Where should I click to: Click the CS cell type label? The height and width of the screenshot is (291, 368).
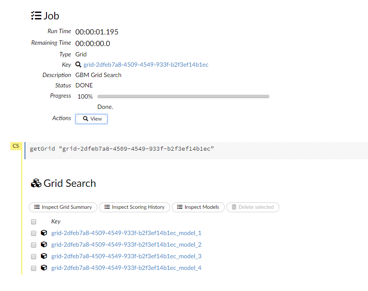pyautogui.click(x=16, y=146)
